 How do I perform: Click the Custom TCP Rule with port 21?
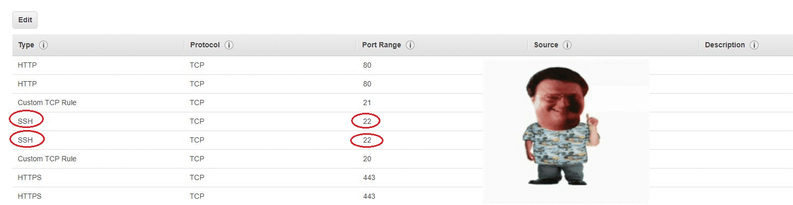pos(47,102)
